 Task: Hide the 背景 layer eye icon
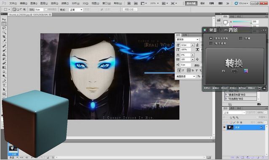click(224, 127)
